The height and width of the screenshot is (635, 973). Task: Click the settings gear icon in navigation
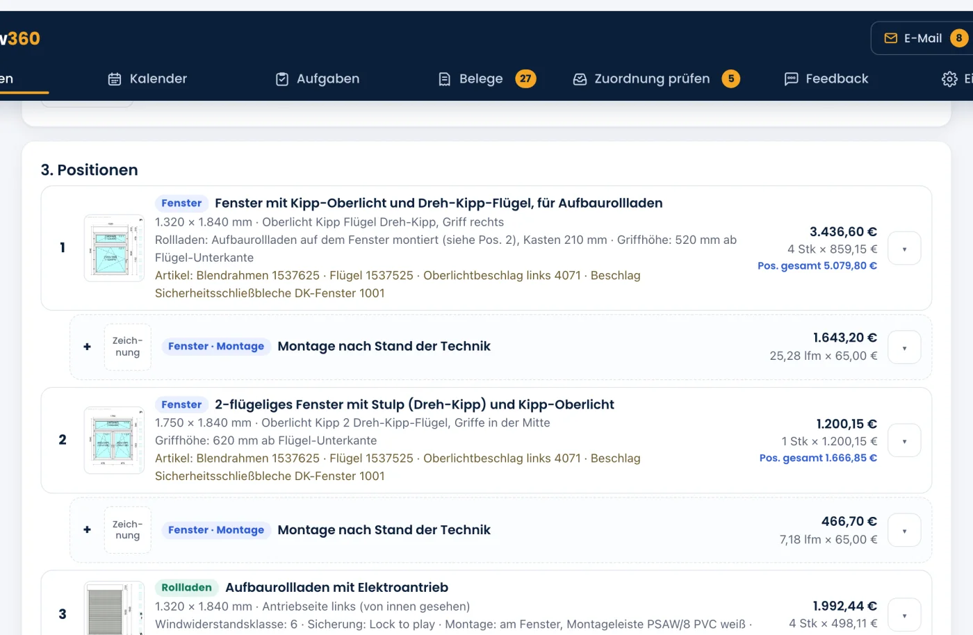click(949, 79)
